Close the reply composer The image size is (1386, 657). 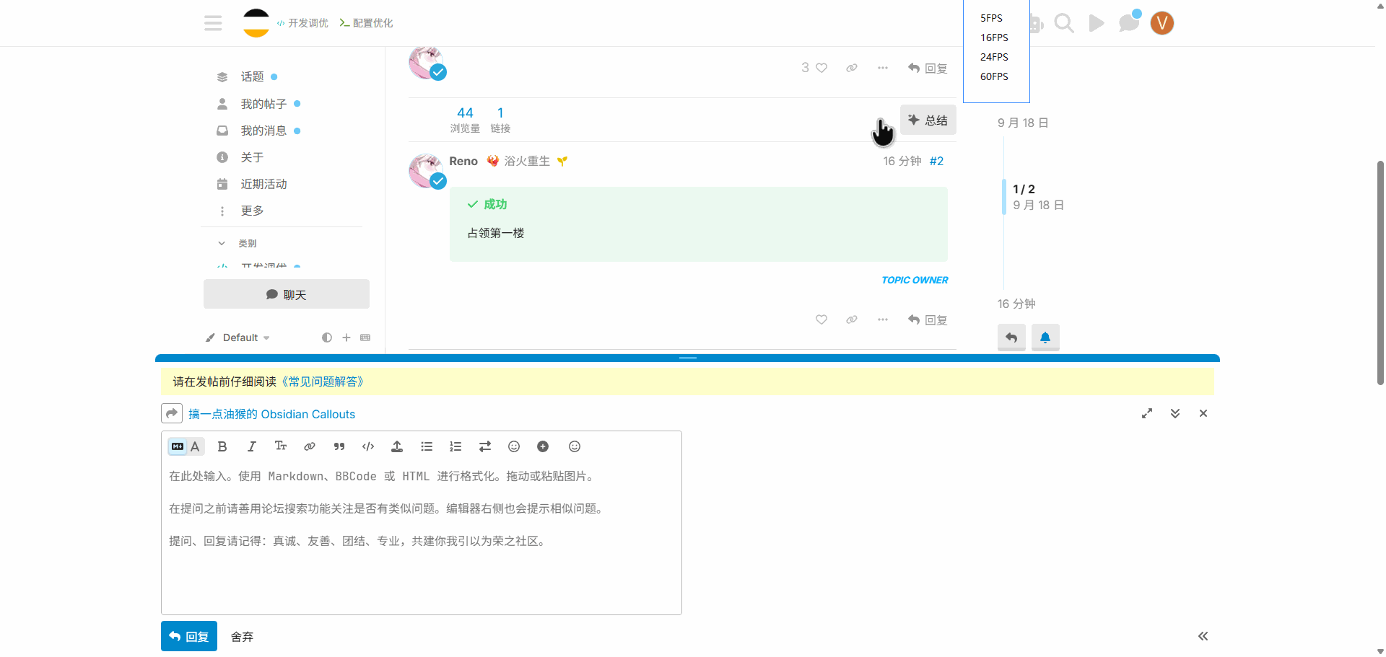coord(1203,413)
